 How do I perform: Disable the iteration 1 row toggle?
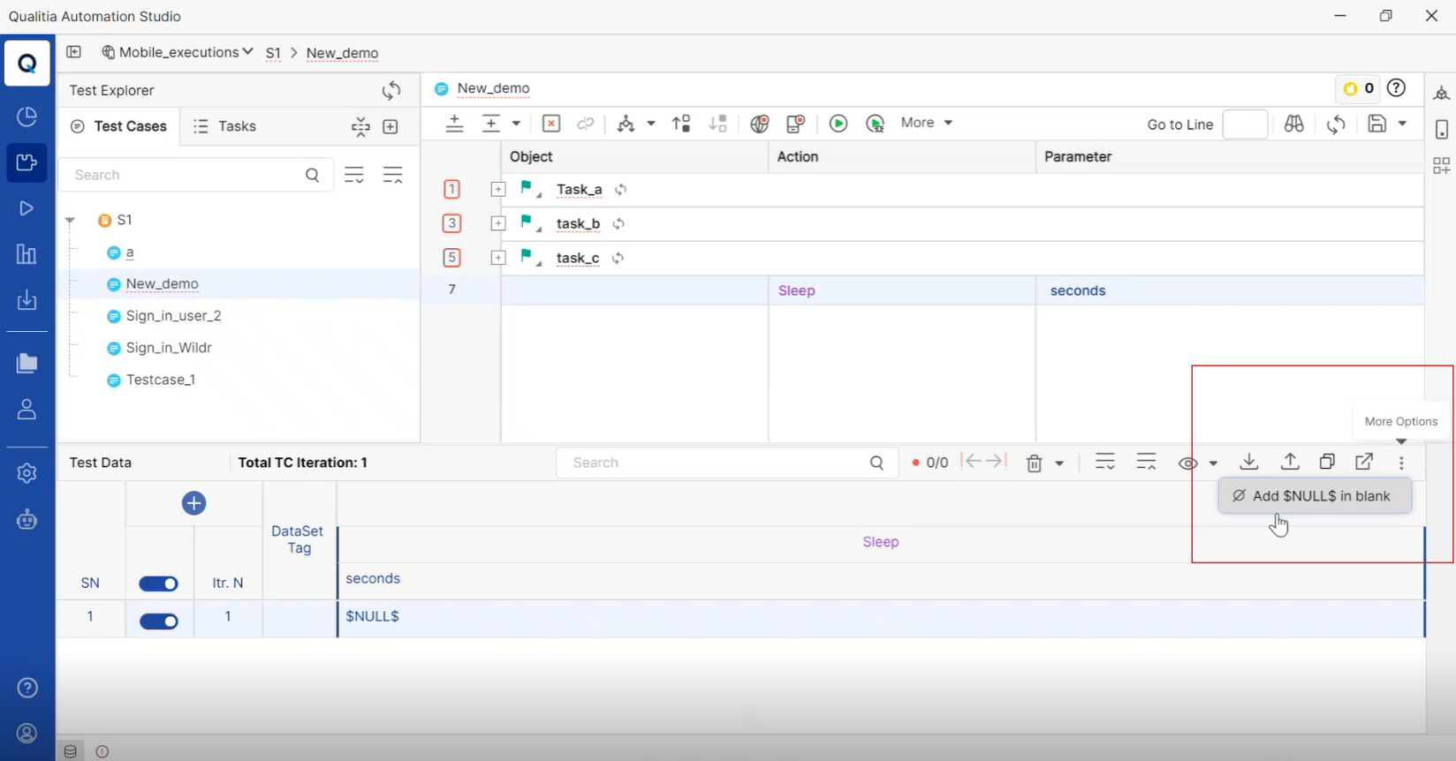pyautogui.click(x=159, y=622)
